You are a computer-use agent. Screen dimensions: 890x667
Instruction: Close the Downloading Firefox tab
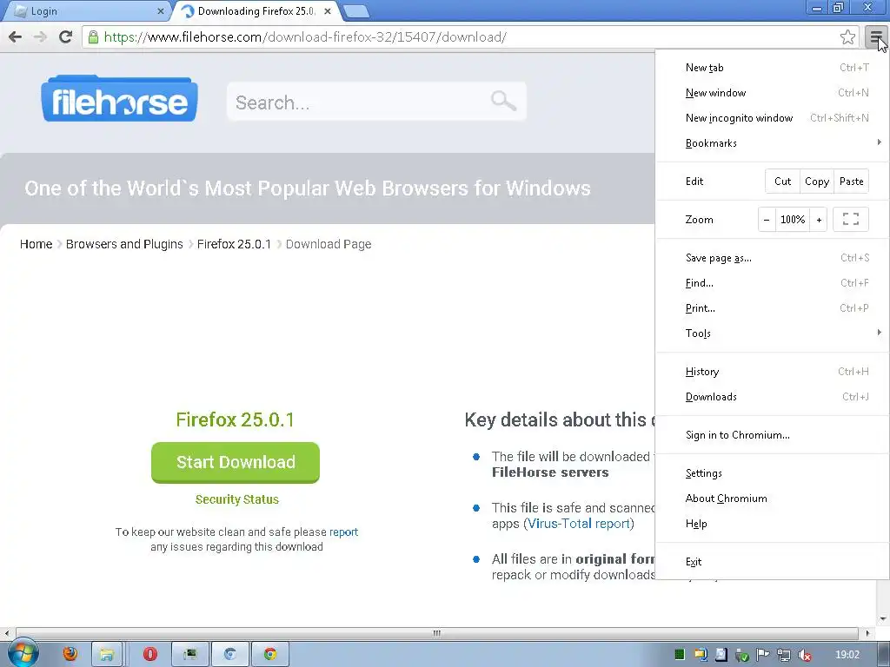(x=328, y=10)
